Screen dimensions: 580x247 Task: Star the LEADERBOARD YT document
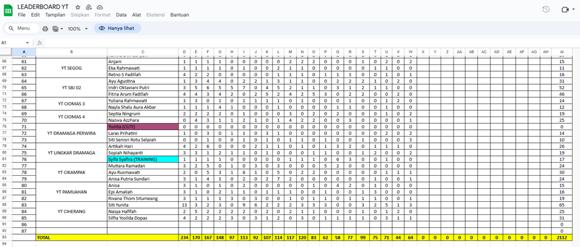77,7
